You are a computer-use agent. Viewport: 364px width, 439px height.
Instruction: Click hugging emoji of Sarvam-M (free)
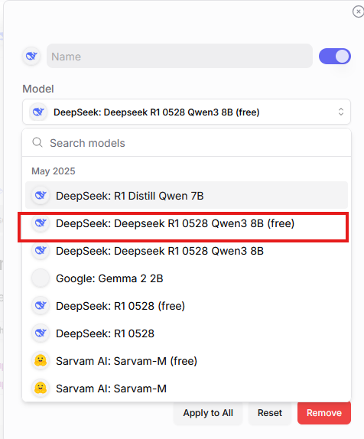click(41, 361)
